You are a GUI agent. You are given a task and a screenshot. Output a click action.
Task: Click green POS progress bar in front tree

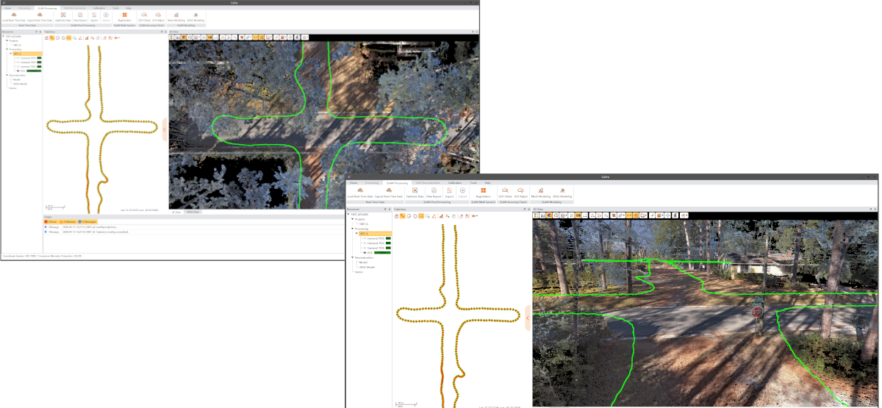381,252
